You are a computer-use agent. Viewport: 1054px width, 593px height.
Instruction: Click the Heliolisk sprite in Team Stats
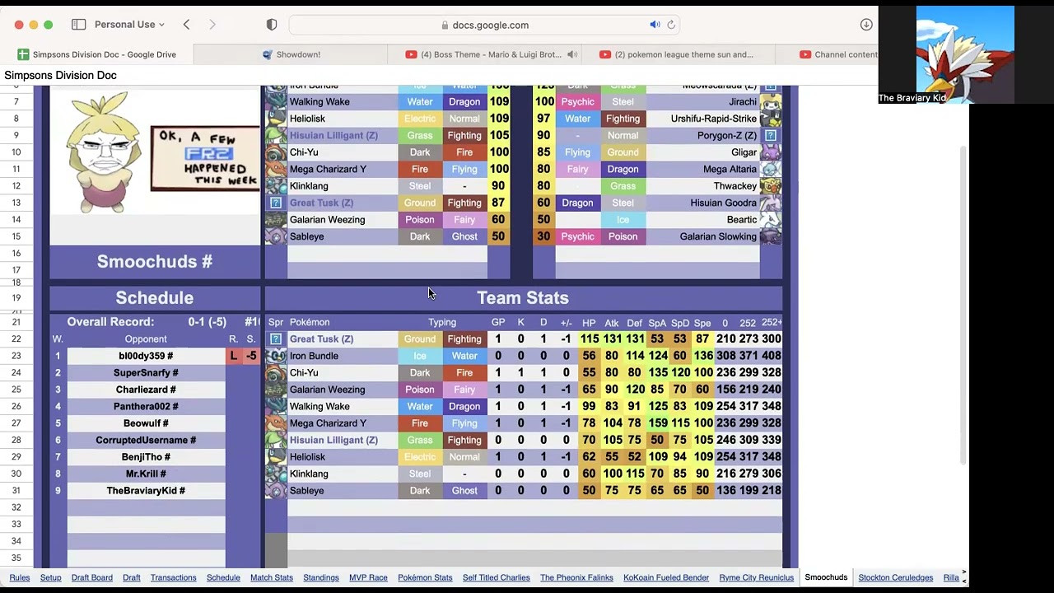pos(276,457)
